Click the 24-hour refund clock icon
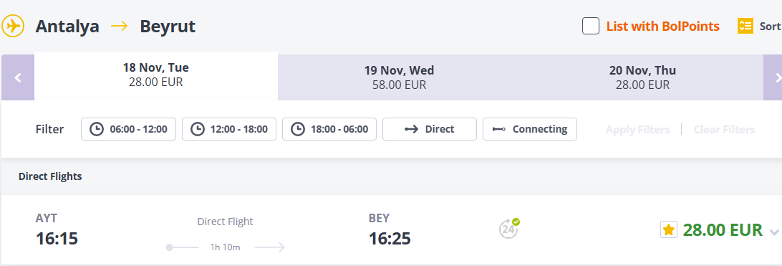Viewport: 782px width, 266px height. (509, 229)
